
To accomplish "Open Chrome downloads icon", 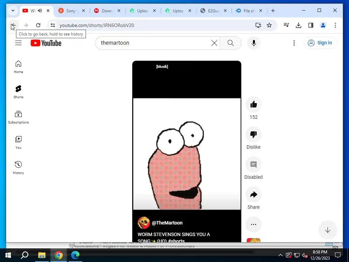I will click(x=299, y=25).
